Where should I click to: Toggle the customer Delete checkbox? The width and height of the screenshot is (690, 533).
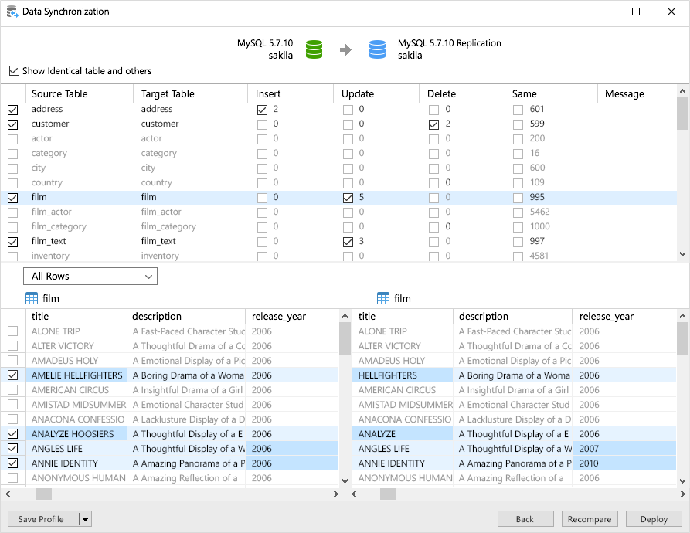(433, 124)
